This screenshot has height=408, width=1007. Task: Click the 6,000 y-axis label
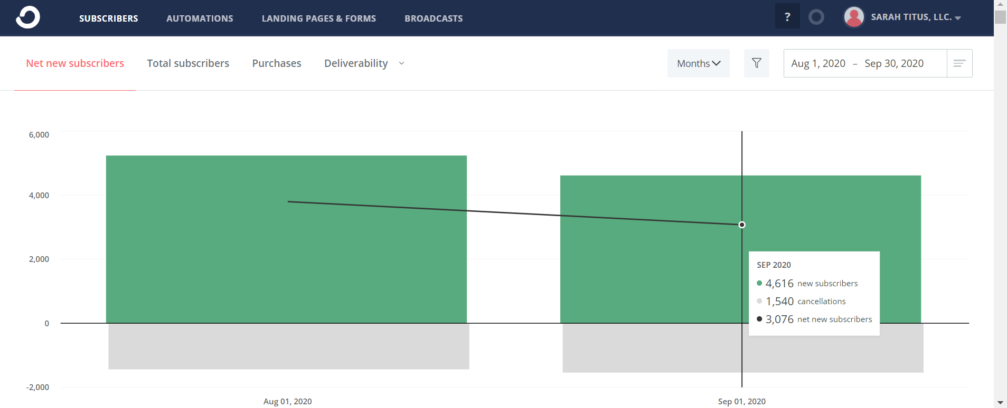pyautogui.click(x=39, y=135)
